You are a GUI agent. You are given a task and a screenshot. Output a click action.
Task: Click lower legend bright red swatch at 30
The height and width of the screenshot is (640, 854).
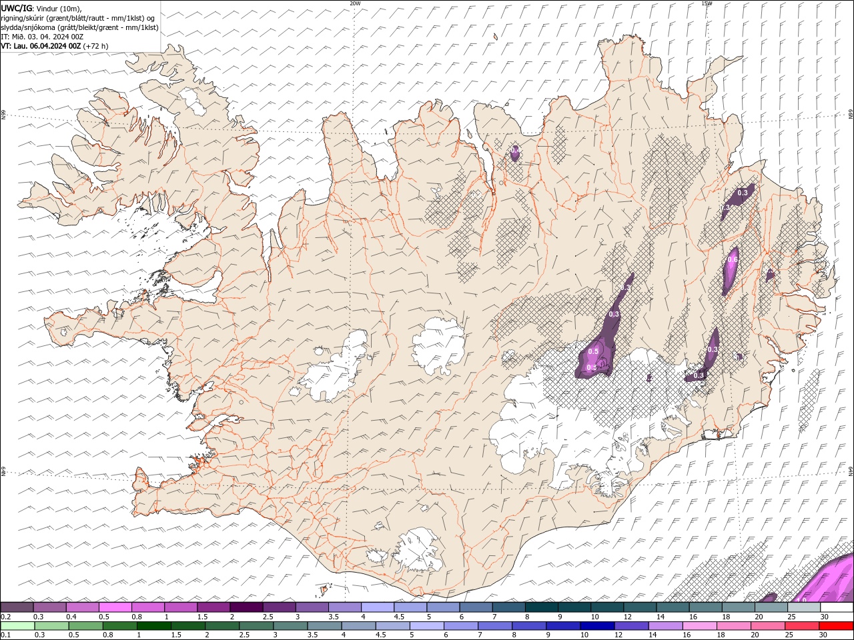(837, 626)
